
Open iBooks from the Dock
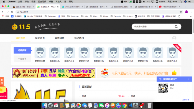(x=113, y=105)
